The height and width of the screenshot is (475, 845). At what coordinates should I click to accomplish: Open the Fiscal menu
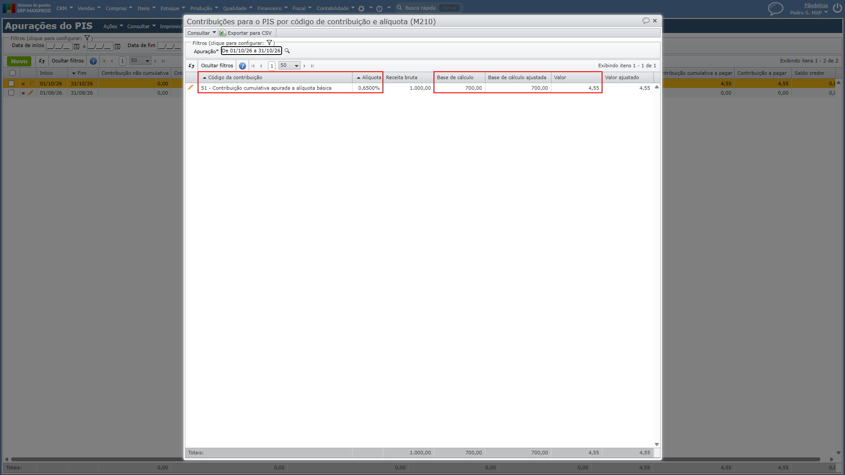pos(302,8)
